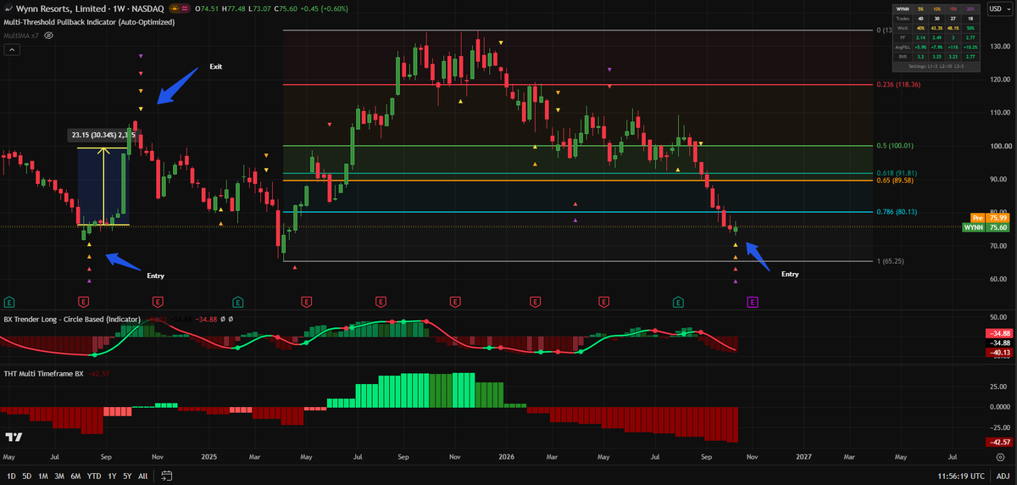This screenshot has width=1017, height=485.
Task: Select the YTD date range
Action: tap(95, 476)
